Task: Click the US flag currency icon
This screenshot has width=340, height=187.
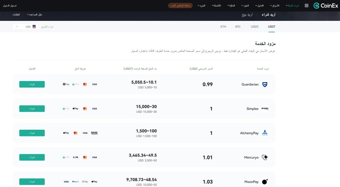Action: point(34,27)
